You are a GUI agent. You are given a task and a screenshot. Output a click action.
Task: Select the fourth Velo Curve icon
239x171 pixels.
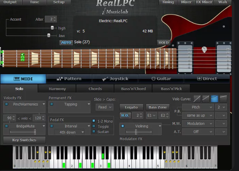coord(223,99)
